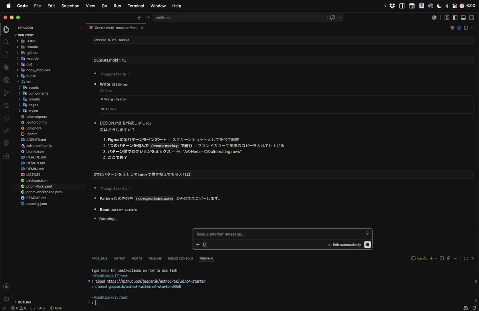Viewport: 479px width, 311px height.
Task: Open the Selection menu
Action: pos(70,6)
